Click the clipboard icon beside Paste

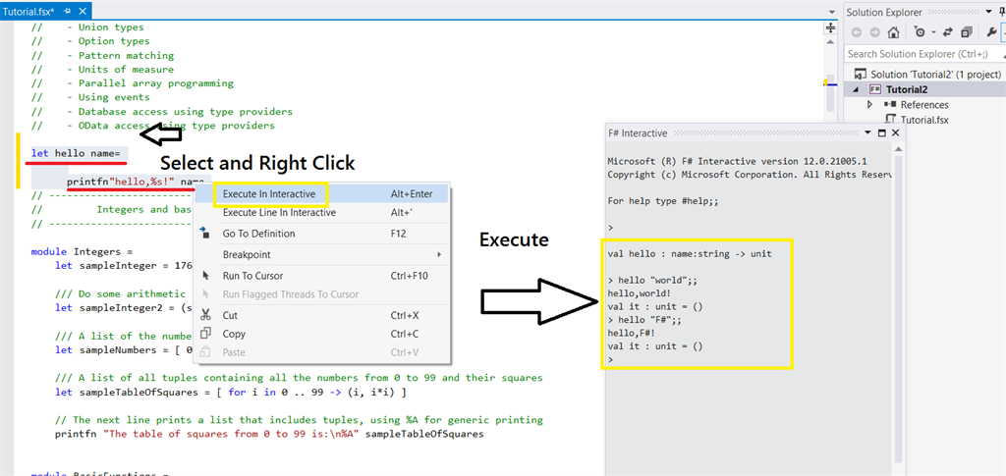[206, 351]
